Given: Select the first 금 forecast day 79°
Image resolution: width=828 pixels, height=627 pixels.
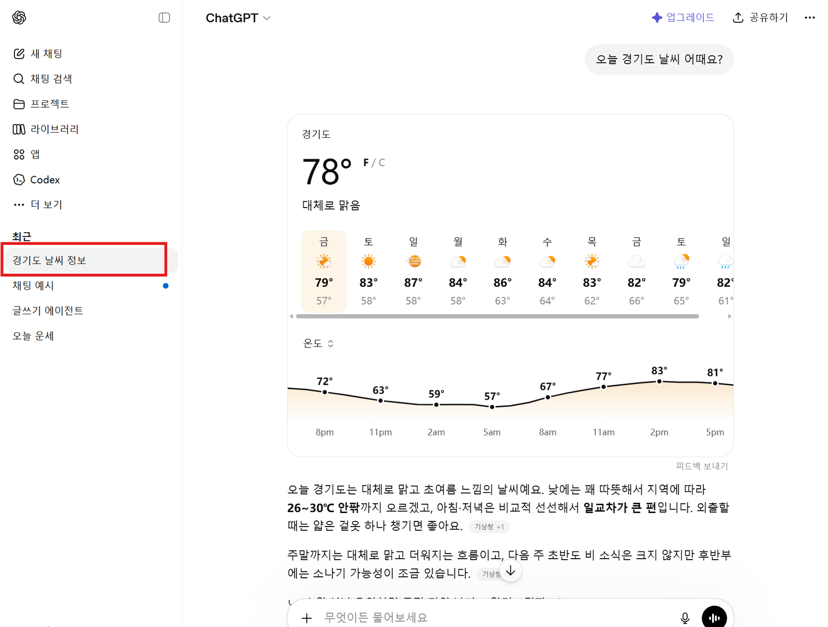Looking at the screenshot, I should pos(324,271).
